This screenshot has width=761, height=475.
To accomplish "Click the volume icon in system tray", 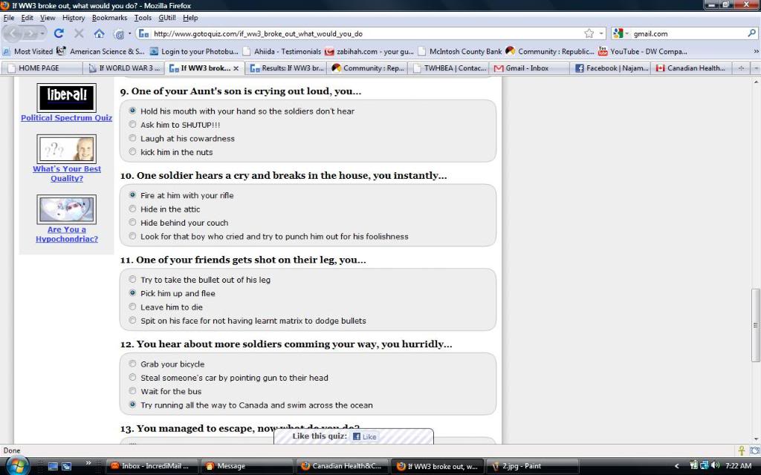I will pyautogui.click(x=715, y=465).
